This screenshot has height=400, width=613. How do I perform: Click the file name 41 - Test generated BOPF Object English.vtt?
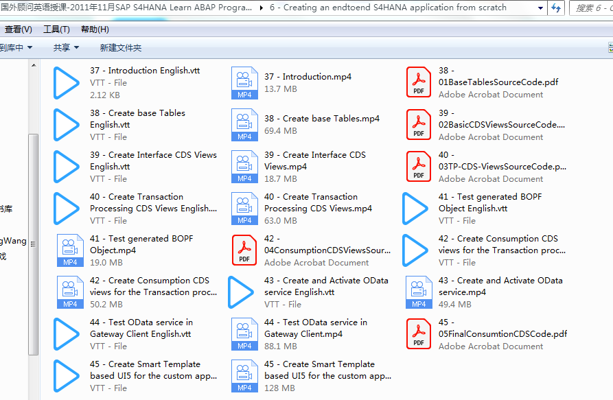click(490, 202)
